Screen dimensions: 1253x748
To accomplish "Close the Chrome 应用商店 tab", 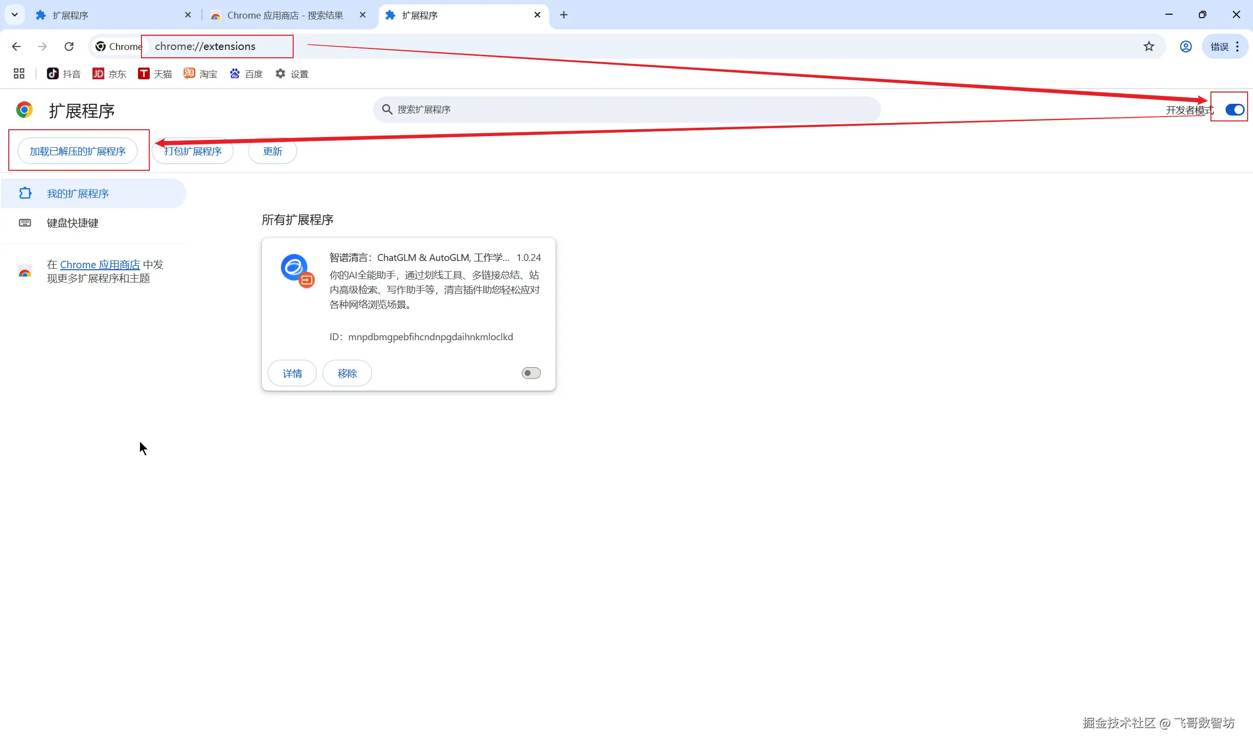I will tap(363, 15).
